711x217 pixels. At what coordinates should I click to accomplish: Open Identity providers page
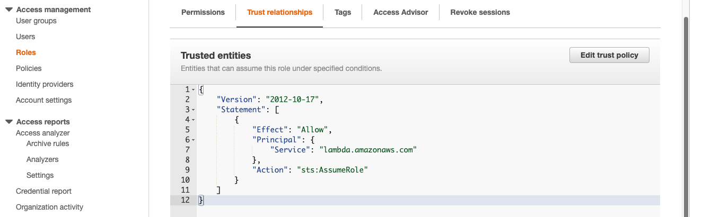[x=45, y=84]
